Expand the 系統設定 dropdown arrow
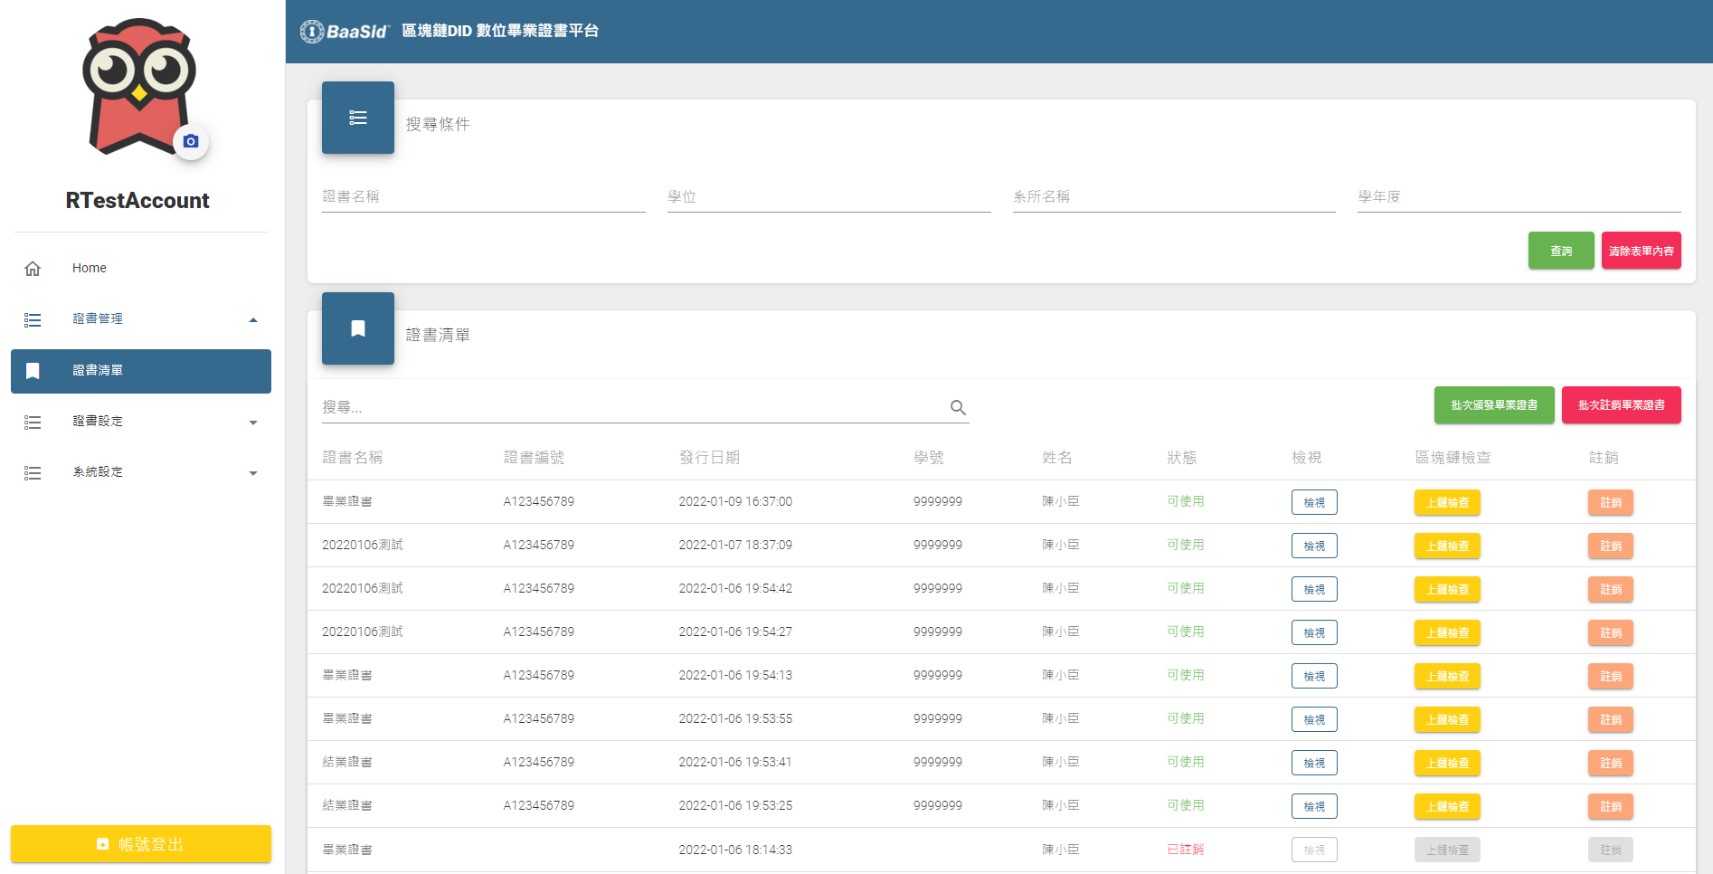1713x874 pixels. [x=253, y=473]
